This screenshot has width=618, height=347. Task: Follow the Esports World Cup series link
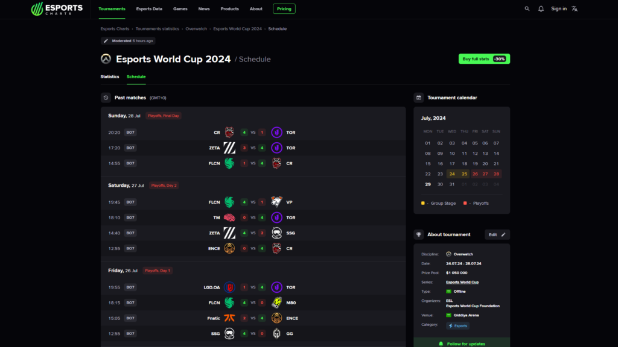point(462,282)
